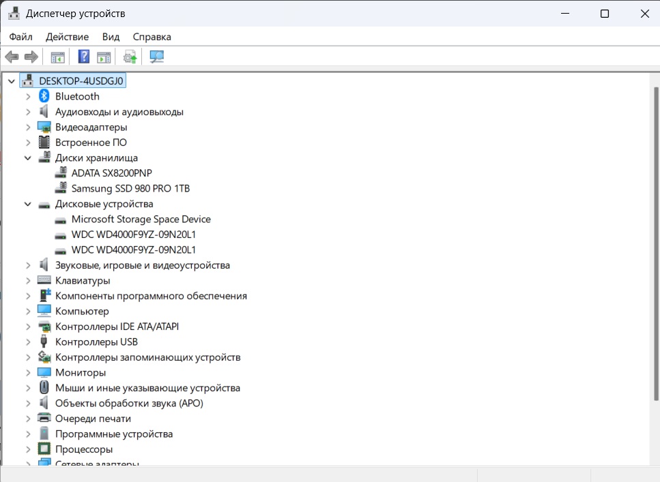Image resolution: width=660 pixels, height=482 pixels.
Task: Click the update driver toolbar icon
Action: tap(130, 57)
